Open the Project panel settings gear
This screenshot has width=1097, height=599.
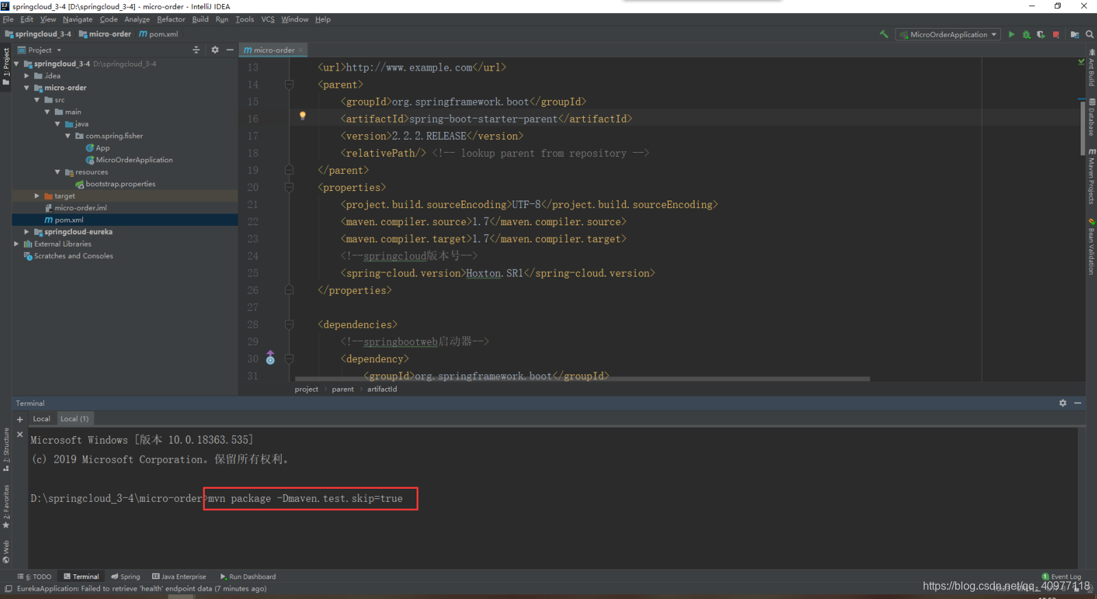(214, 49)
